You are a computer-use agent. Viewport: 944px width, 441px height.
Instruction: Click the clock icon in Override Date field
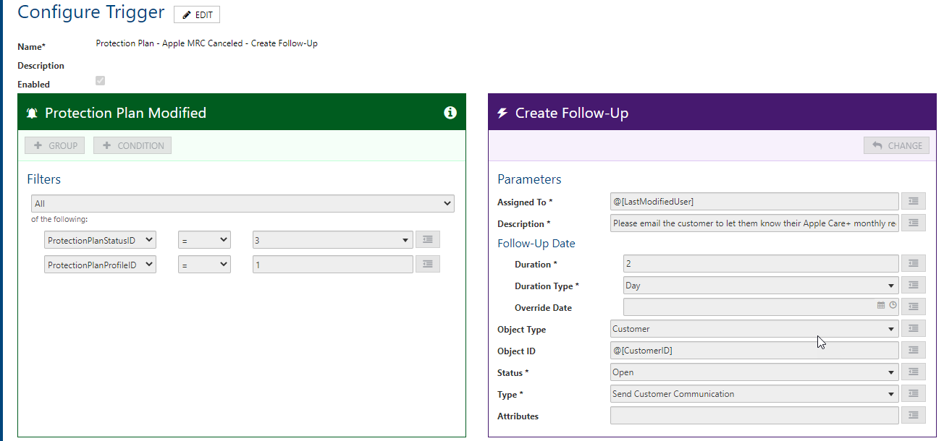891,305
